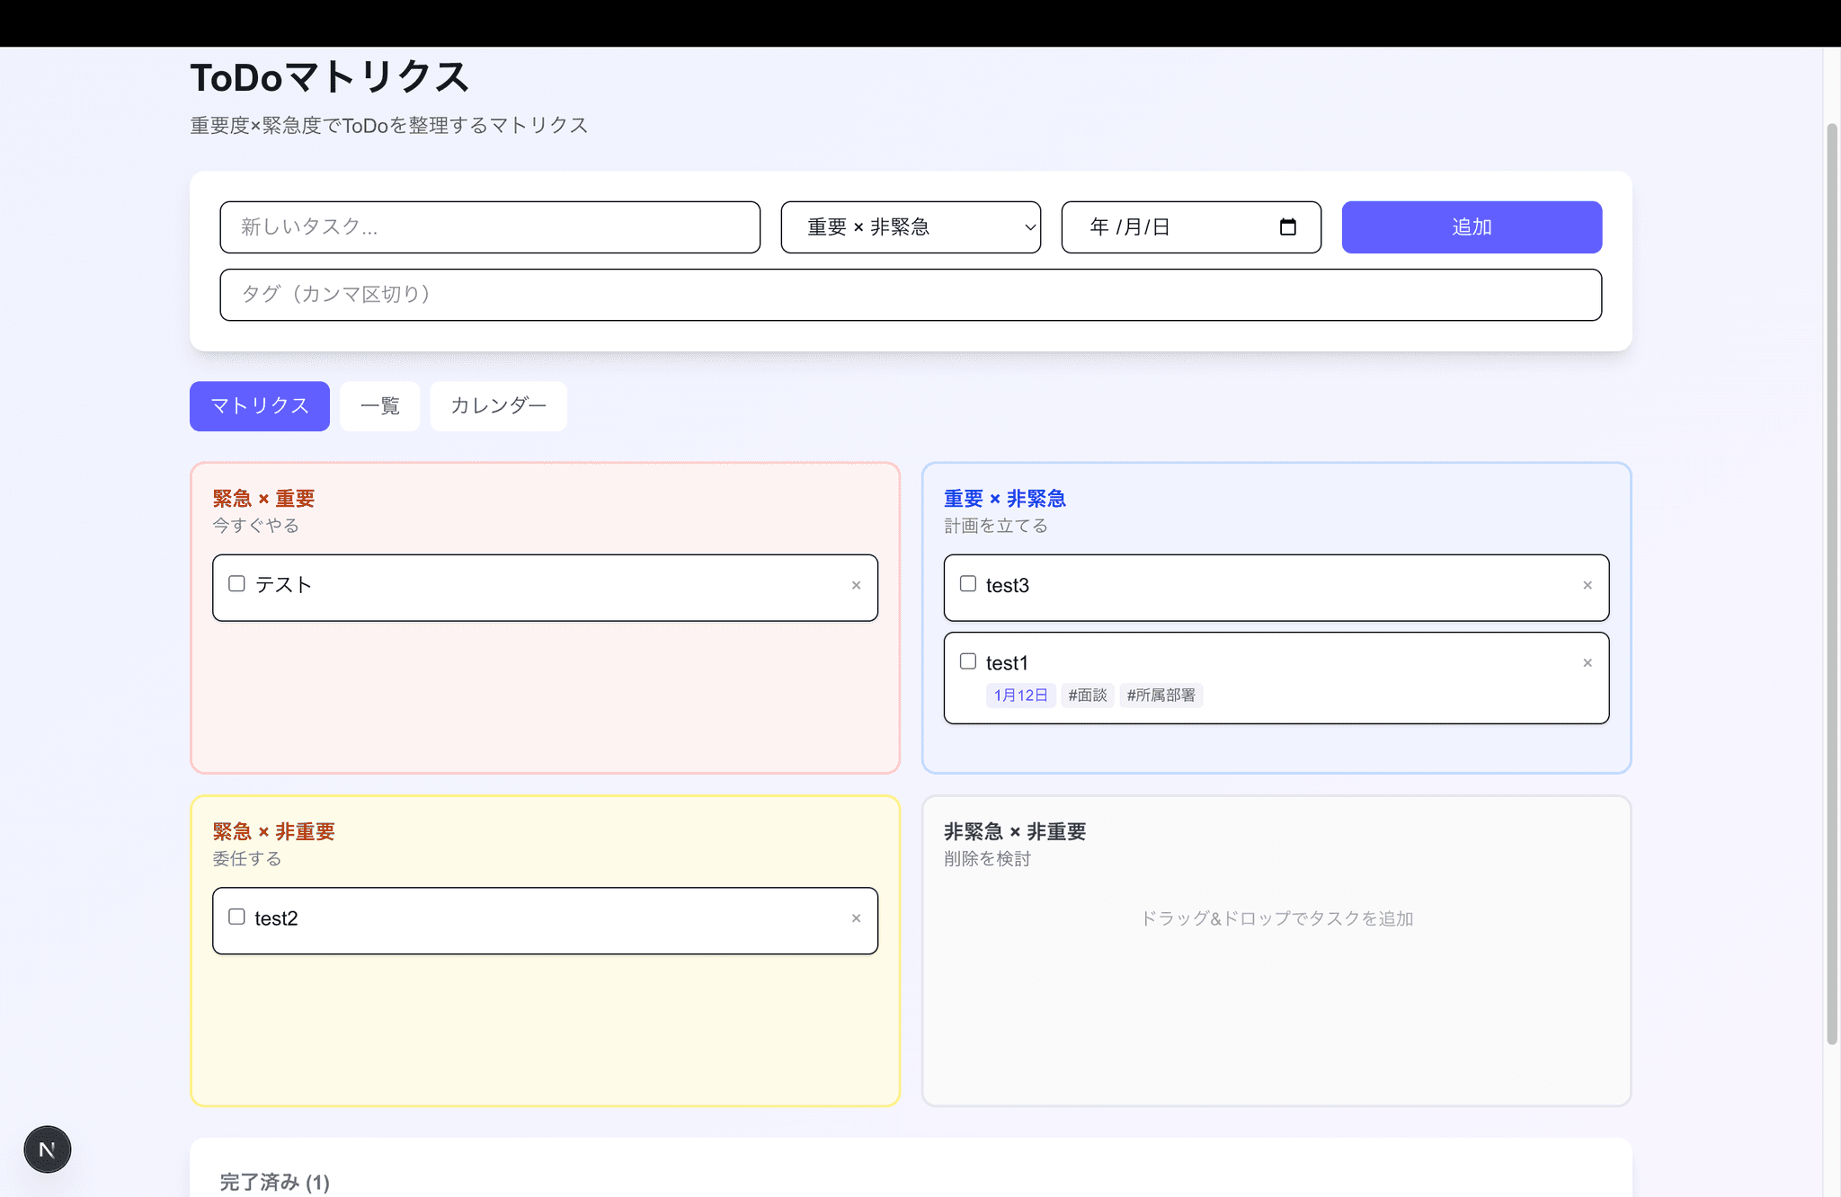Click the N logo in the bottom corner
This screenshot has height=1197, width=1841.
tap(47, 1148)
